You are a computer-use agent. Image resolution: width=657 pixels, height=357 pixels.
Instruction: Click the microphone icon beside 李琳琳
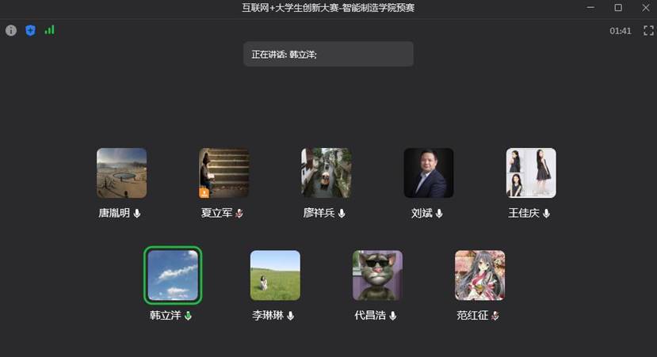290,316
